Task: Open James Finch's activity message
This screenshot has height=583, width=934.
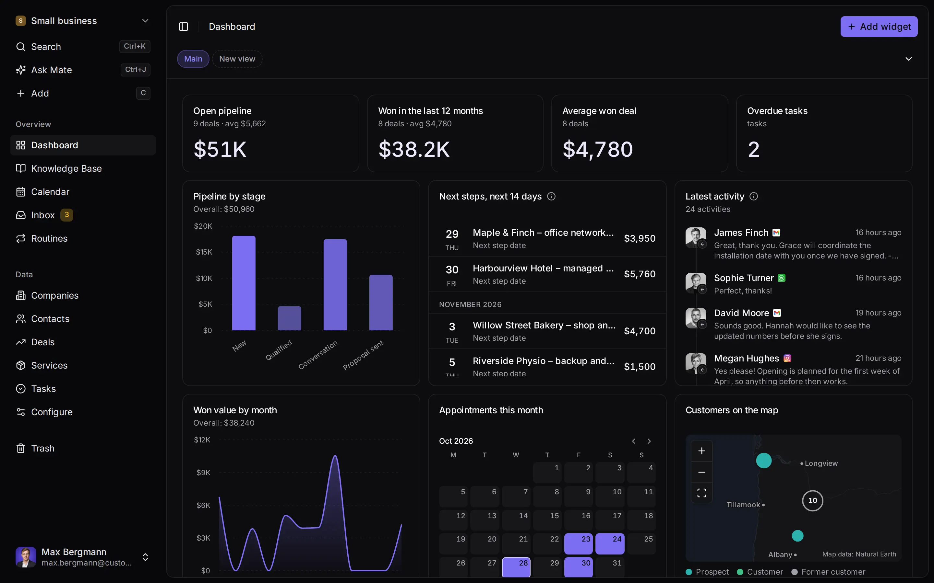Action: click(793, 244)
